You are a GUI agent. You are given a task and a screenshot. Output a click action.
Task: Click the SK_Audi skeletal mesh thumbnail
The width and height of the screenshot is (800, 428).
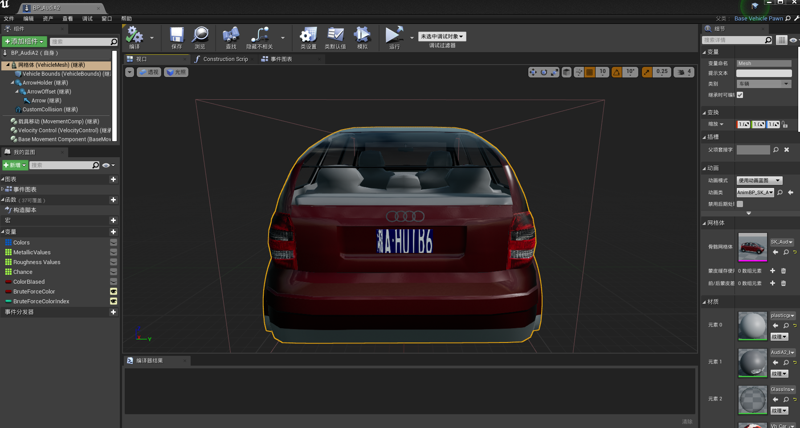coord(752,247)
